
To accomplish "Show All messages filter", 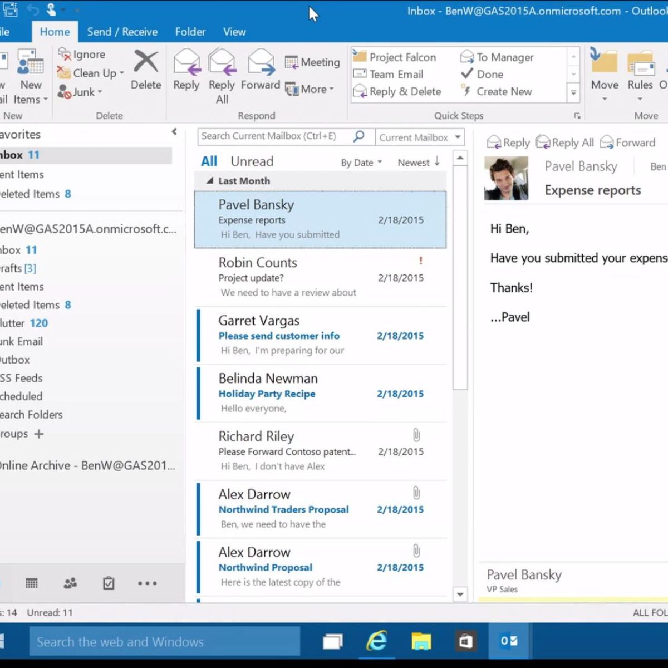I will (x=209, y=161).
